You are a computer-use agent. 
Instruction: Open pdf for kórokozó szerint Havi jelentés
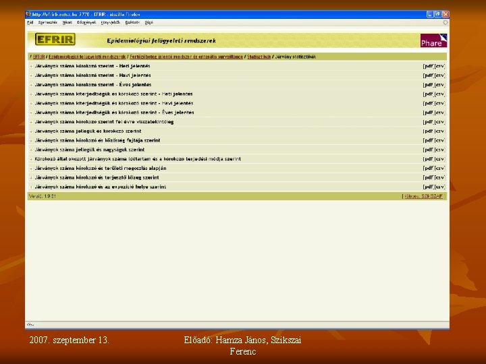click(x=428, y=75)
